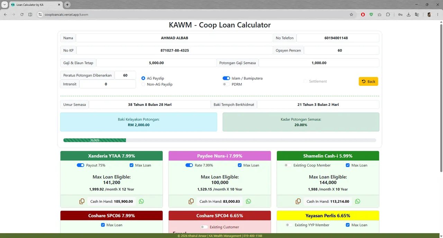Select the Non-AG Payslip radio option
The width and height of the screenshot is (443, 238).
[x=143, y=84]
